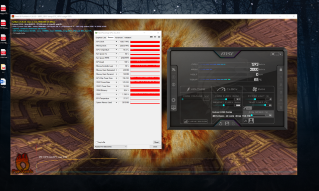This screenshot has height=191, width=319.
Task: Click the FurMark window title bar
Action: 154,16
